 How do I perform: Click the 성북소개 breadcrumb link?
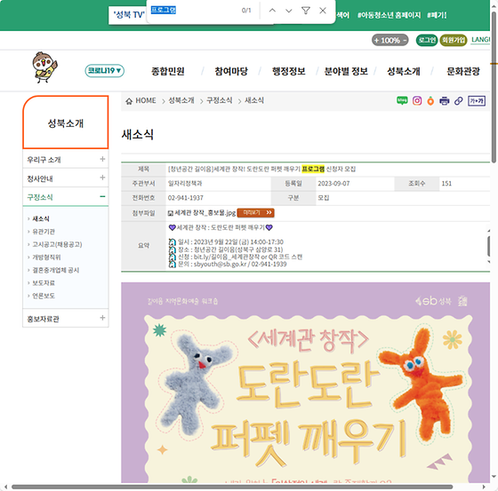[181, 100]
